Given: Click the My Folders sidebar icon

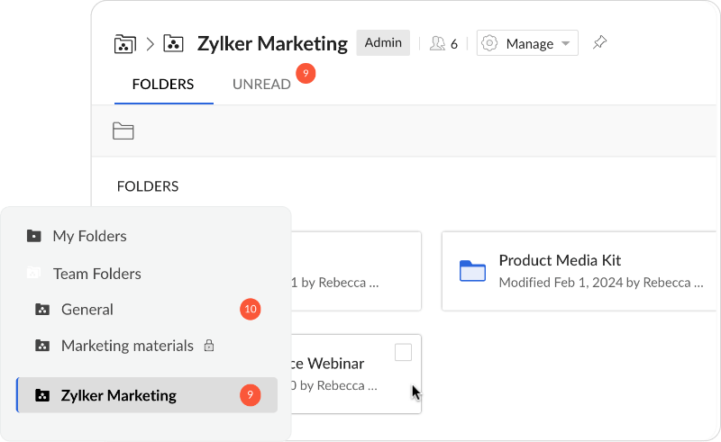Looking at the screenshot, I should [34, 237].
